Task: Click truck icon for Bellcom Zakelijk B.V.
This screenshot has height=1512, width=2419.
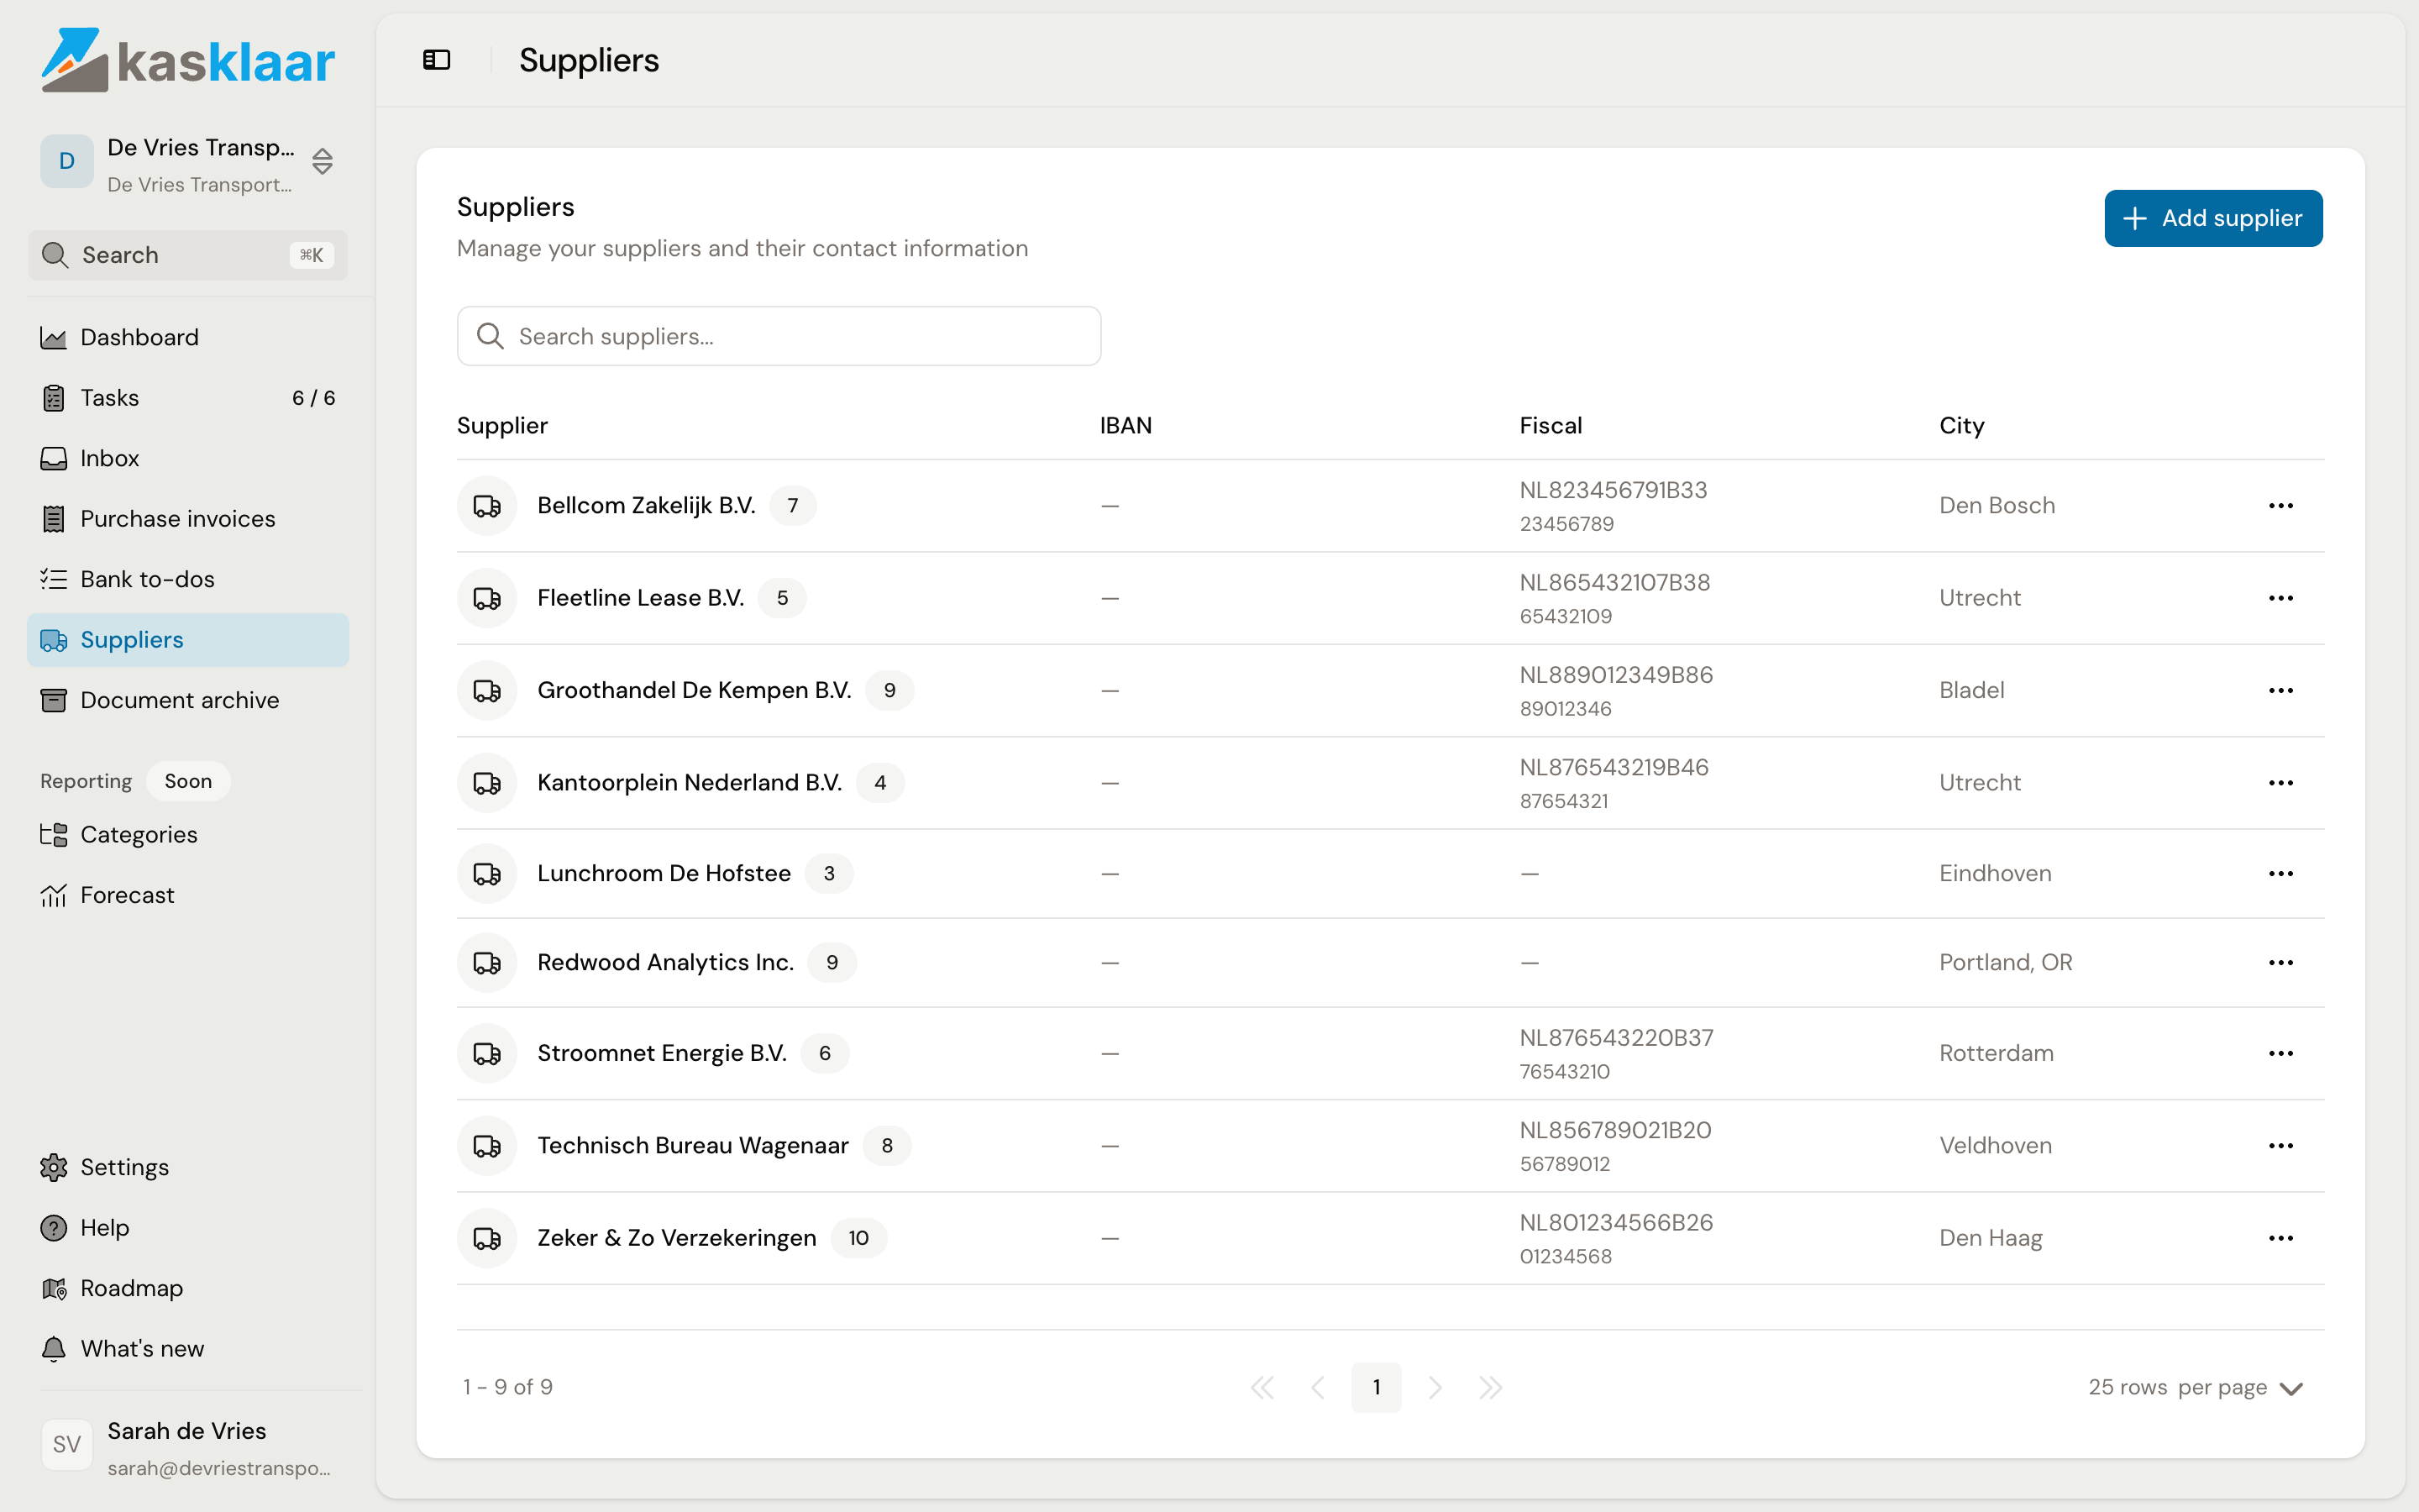Action: tap(487, 506)
